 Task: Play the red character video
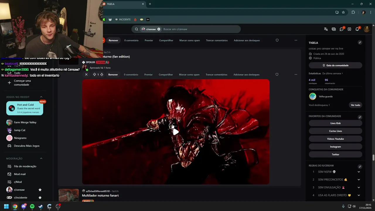[176, 132]
